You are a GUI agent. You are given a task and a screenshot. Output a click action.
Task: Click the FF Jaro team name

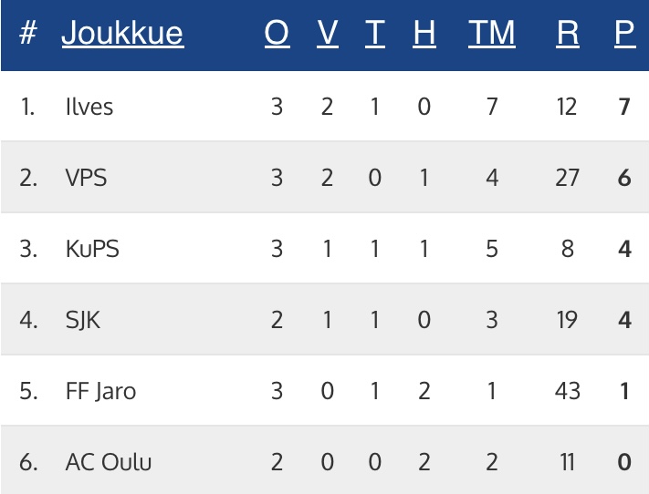(x=101, y=391)
